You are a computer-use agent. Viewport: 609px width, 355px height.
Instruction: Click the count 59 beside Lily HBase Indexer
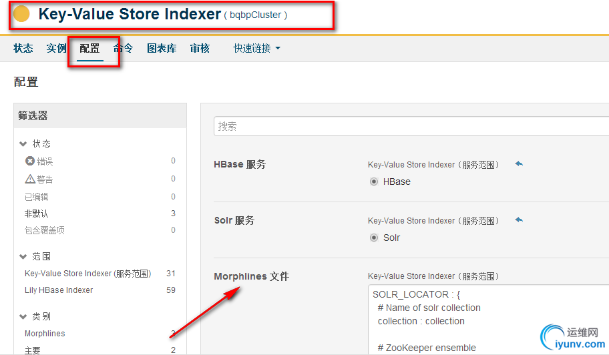click(171, 290)
